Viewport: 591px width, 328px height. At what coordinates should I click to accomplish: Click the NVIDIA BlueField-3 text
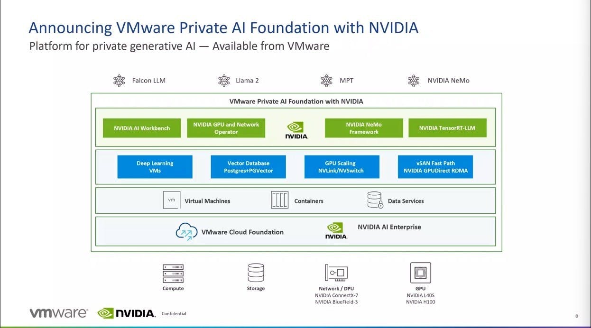336,302
